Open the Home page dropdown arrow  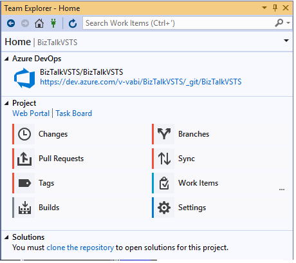[286, 41]
